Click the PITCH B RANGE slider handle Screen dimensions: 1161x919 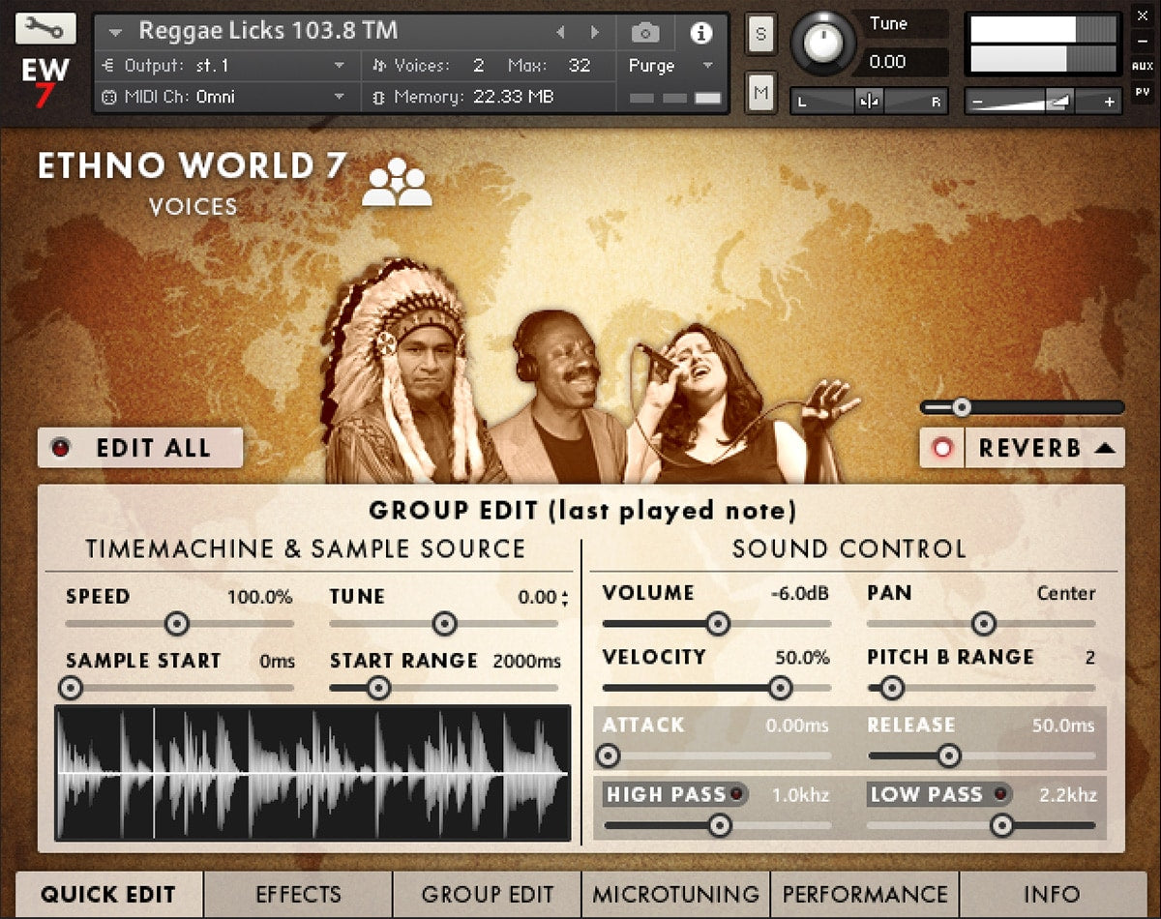coord(891,689)
